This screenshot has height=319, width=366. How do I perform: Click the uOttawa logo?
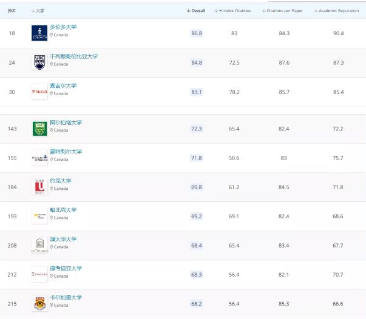pos(39,245)
